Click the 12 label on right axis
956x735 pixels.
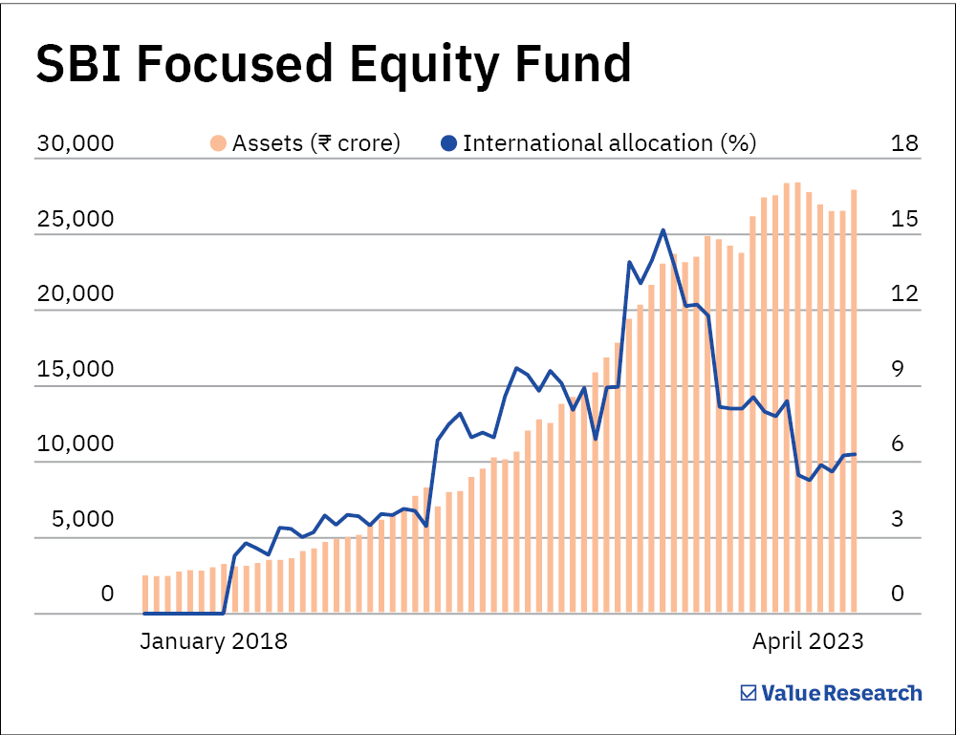[903, 294]
